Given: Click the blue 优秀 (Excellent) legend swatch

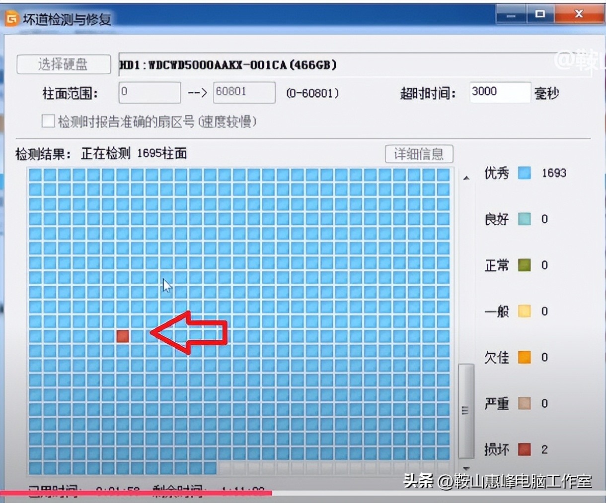Looking at the screenshot, I should click(523, 173).
